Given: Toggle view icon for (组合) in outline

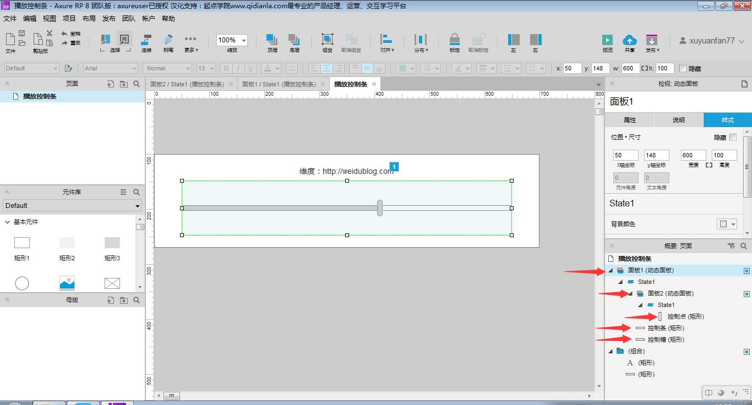Looking at the screenshot, I should [747, 352].
